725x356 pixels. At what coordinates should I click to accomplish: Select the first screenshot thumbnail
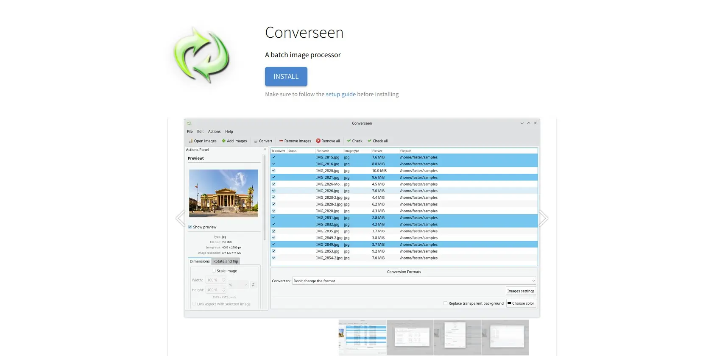pos(362,337)
